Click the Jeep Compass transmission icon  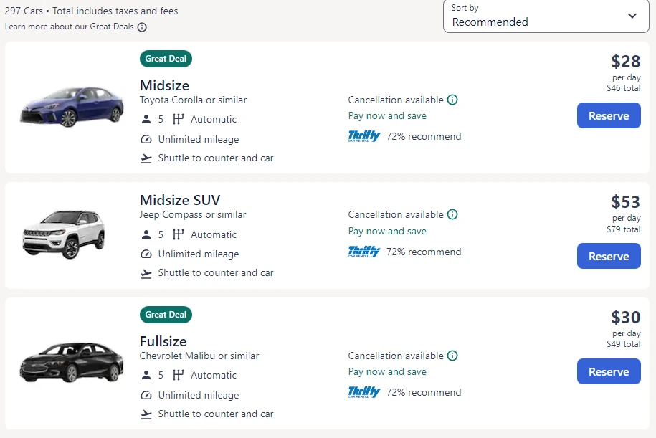click(x=179, y=234)
